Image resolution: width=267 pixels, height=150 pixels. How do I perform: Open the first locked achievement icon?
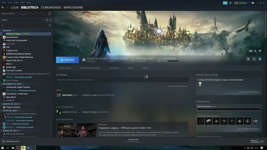201,121
